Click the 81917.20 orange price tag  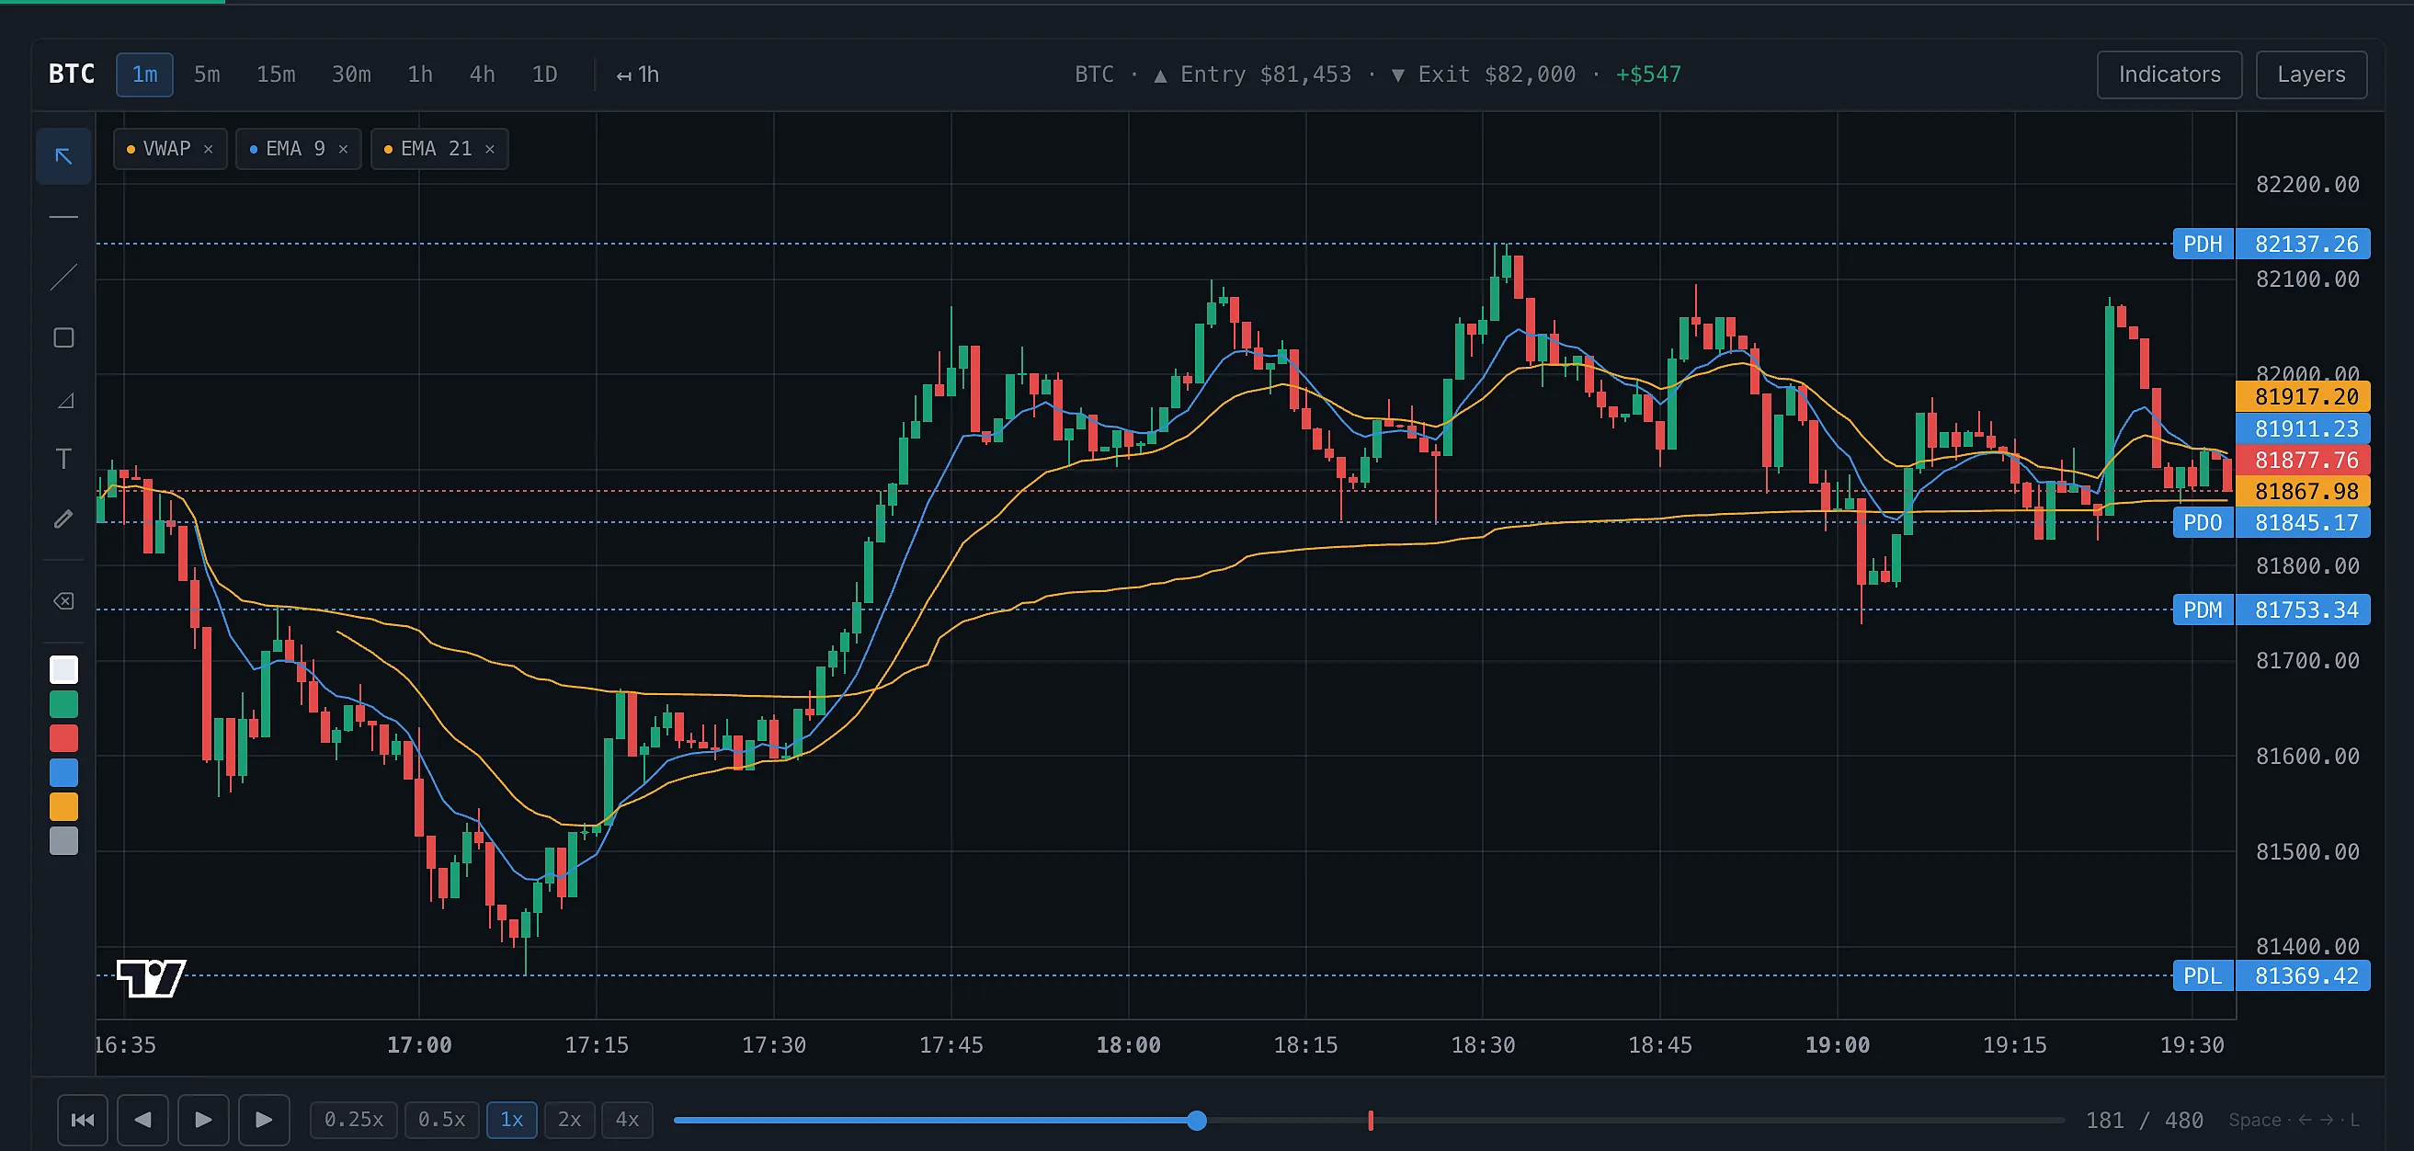click(x=2304, y=396)
